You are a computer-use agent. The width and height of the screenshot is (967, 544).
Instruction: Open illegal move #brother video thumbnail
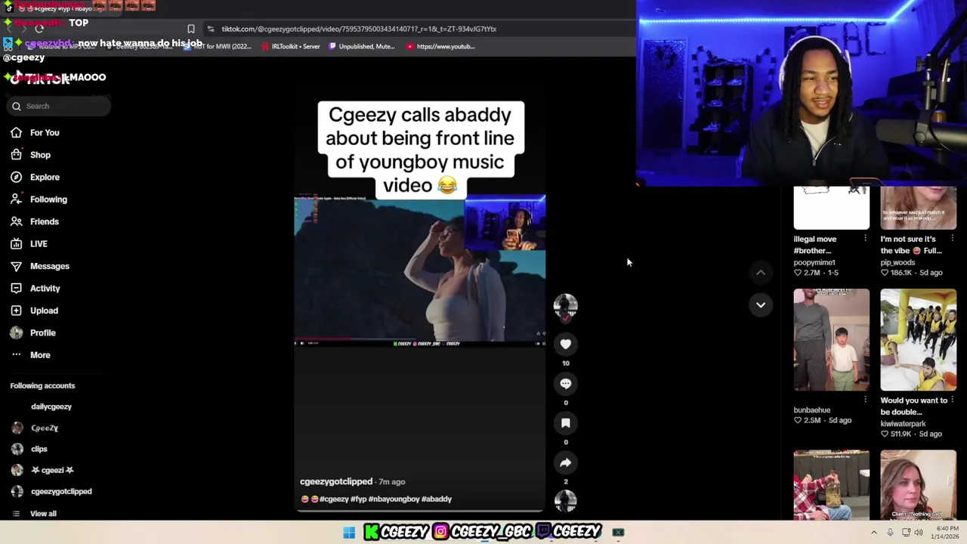[x=831, y=208]
